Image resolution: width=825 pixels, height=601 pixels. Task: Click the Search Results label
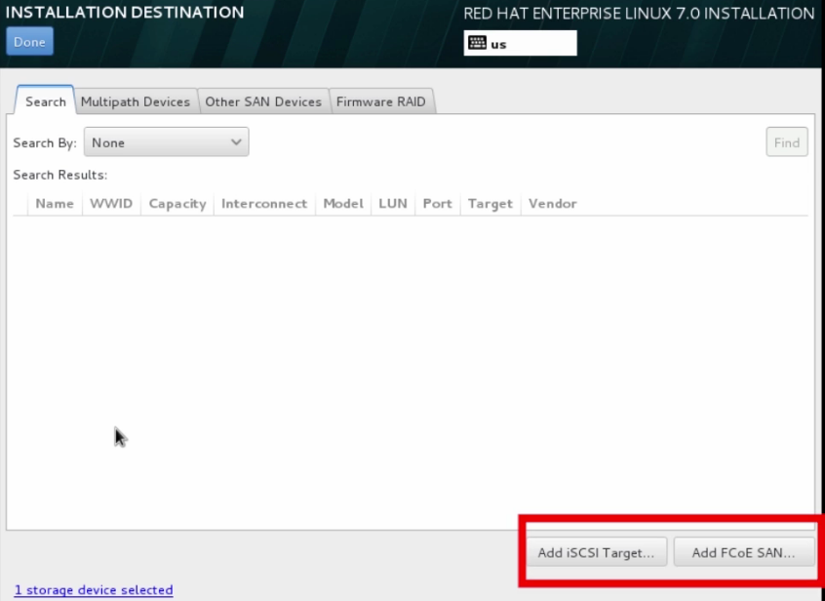pos(60,175)
